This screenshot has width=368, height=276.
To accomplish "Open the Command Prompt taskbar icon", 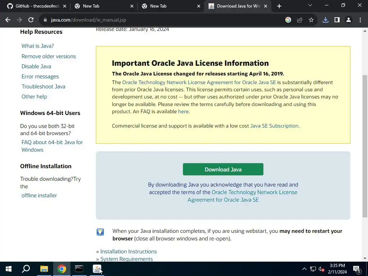I will point(79,269).
